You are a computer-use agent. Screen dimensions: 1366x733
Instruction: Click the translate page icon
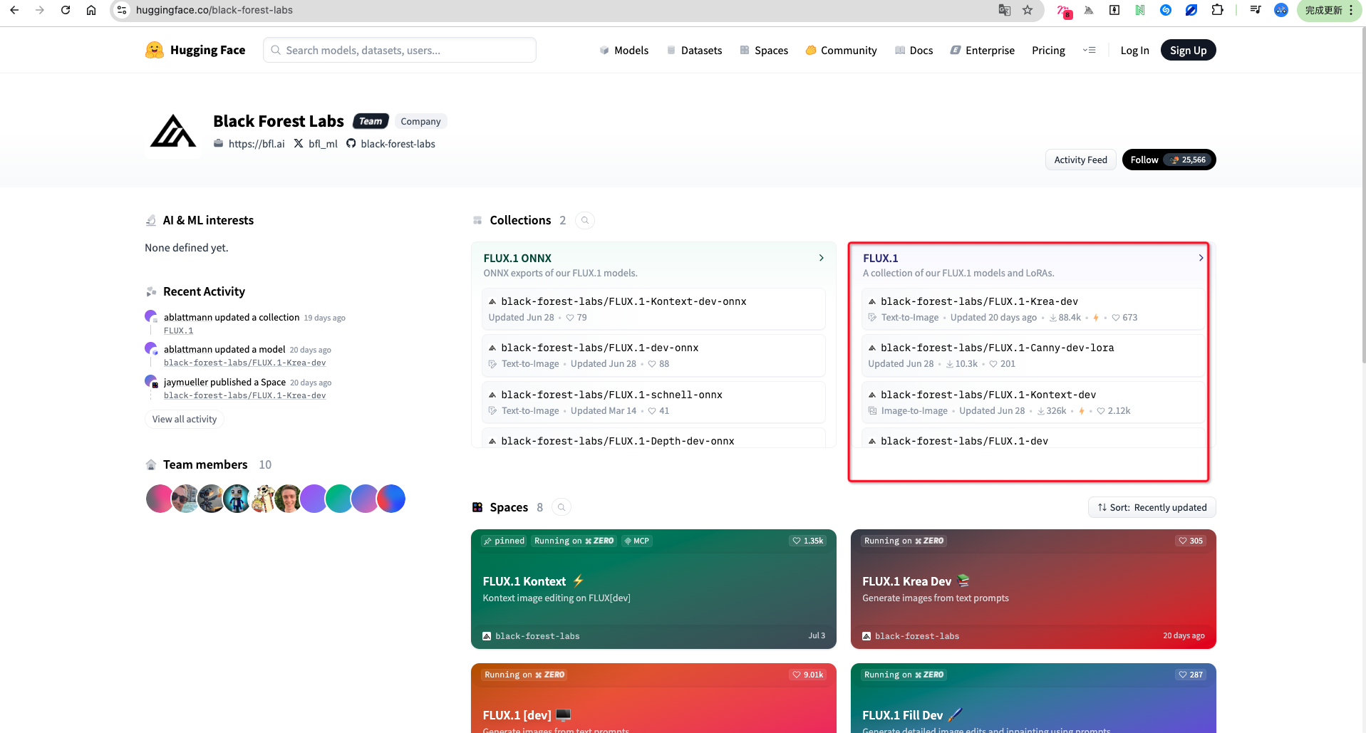point(1005,10)
